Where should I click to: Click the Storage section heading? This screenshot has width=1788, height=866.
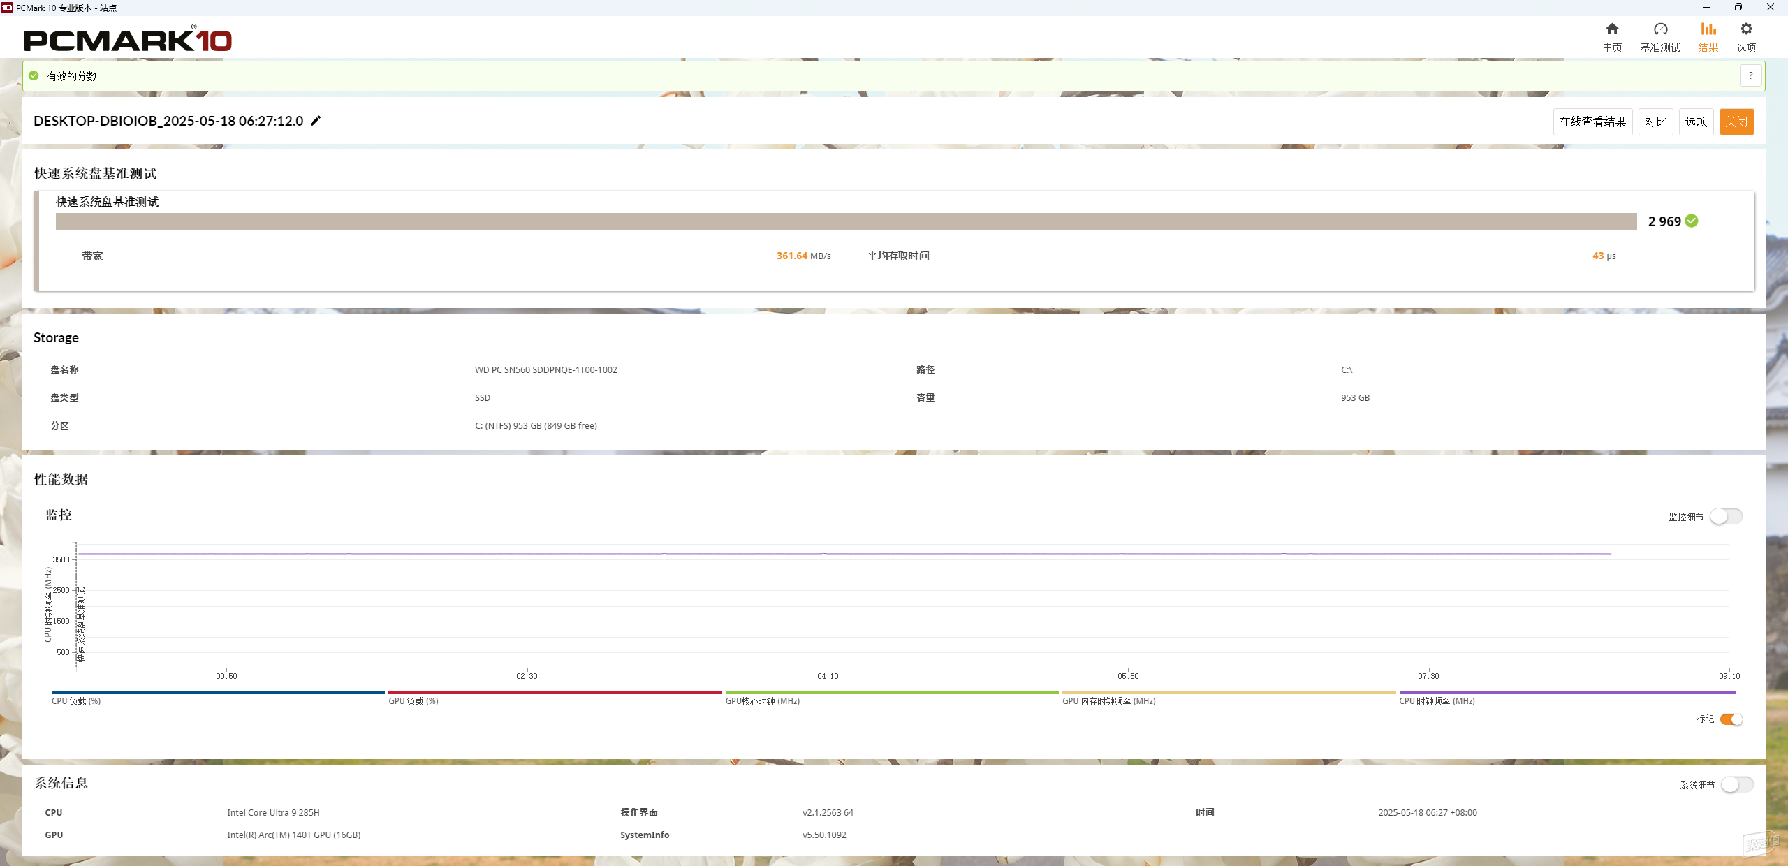[56, 337]
